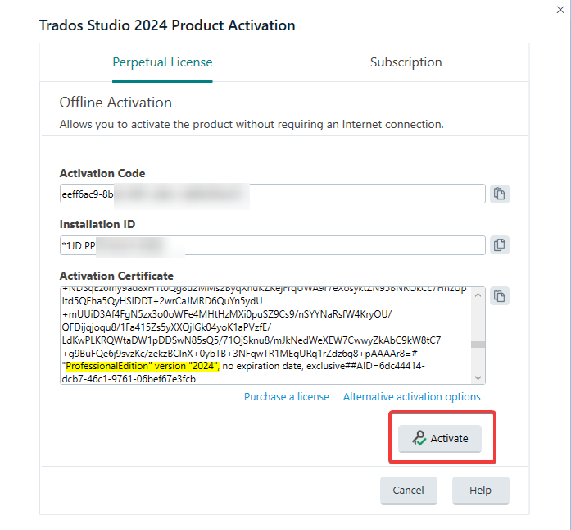The height and width of the screenshot is (530, 571).
Task: Copy the Installation ID with its icon
Action: [x=499, y=245]
